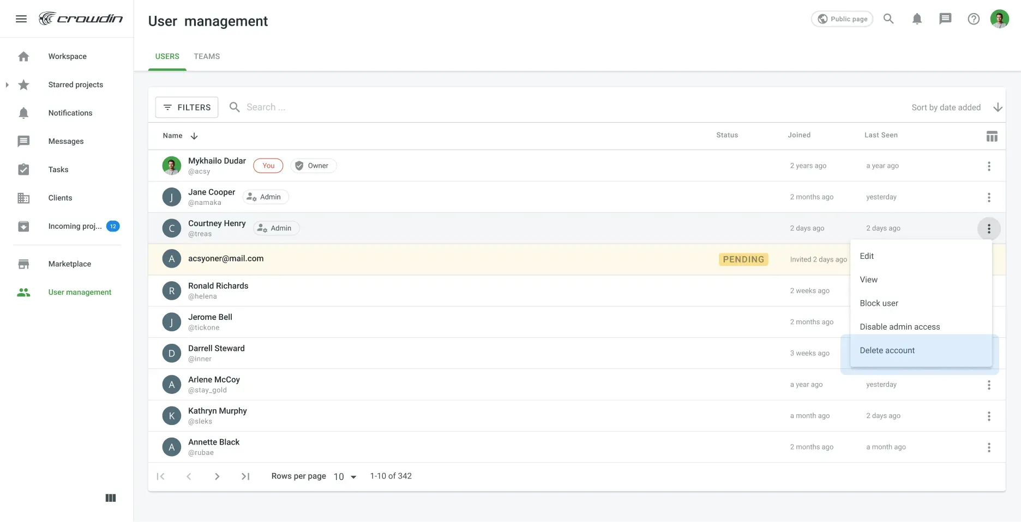Viewport: 1021px width, 522px height.
Task: Toggle Name column sort order
Action: 194,136
